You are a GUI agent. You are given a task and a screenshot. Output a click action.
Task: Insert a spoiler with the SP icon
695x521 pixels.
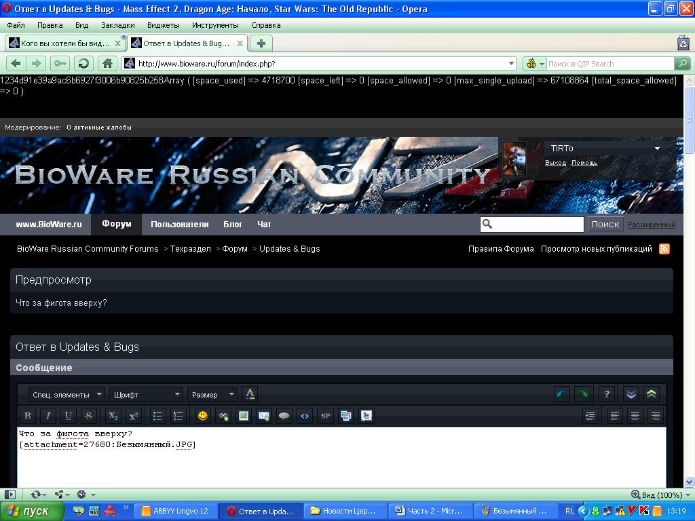[x=325, y=416]
